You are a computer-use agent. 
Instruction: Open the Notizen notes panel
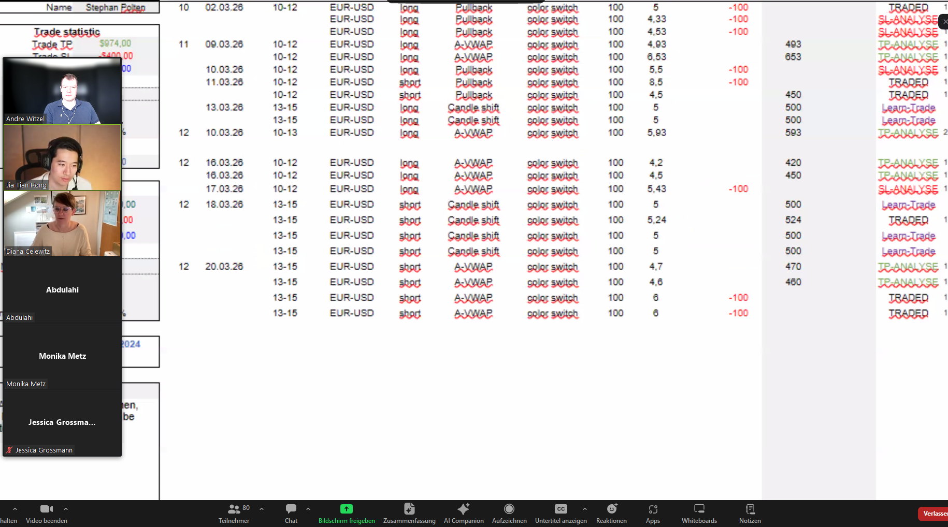[750, 513]
